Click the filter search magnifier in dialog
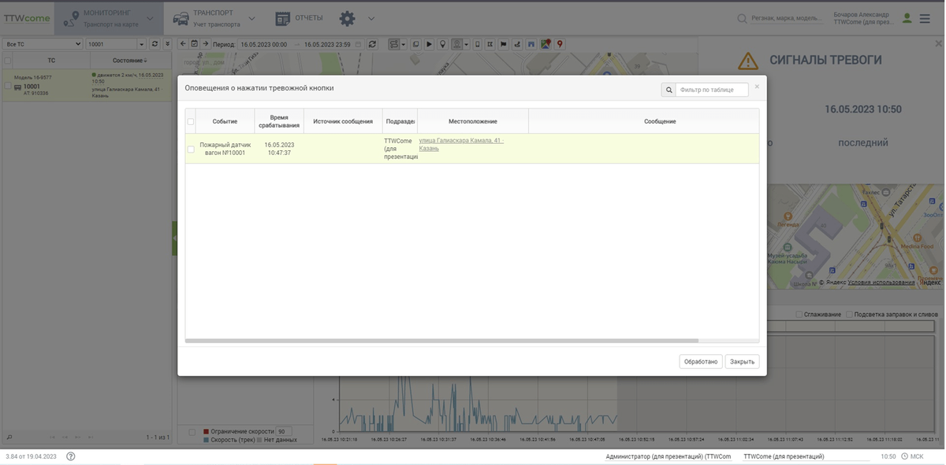946x465 pixels. (669, 90)
